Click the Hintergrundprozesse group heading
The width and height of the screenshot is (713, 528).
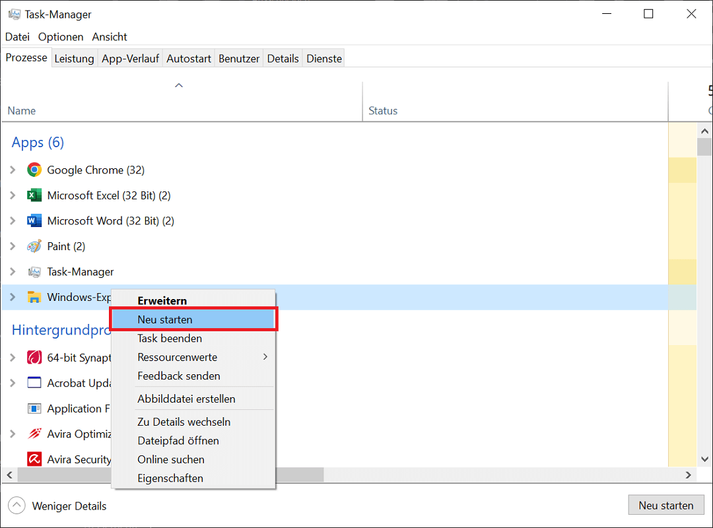coord(61,330)
